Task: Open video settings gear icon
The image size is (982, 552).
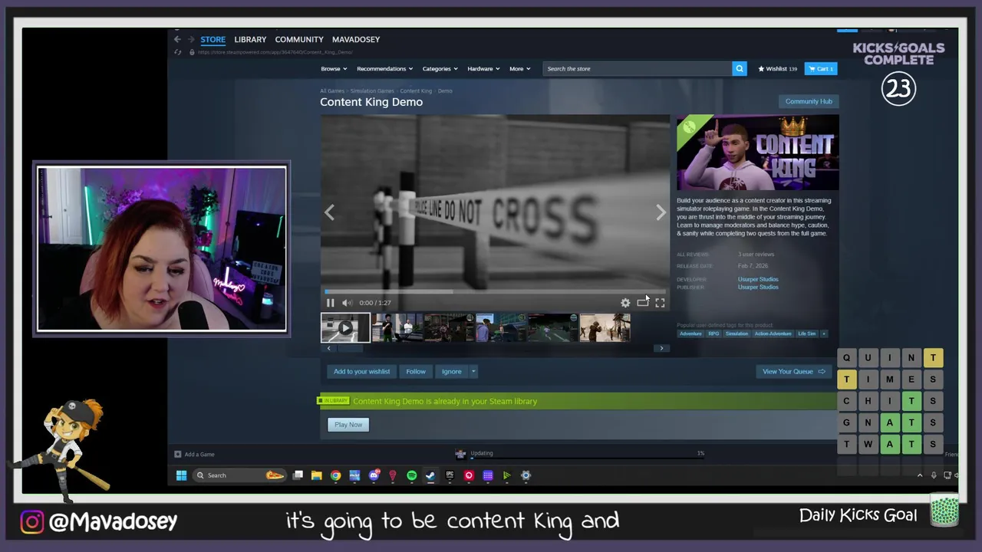Action: [625, 303]
